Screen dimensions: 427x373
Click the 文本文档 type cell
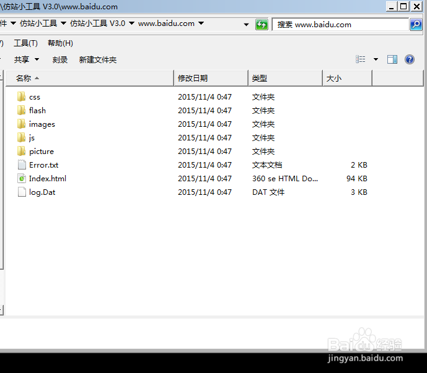[x=267, y=165]
